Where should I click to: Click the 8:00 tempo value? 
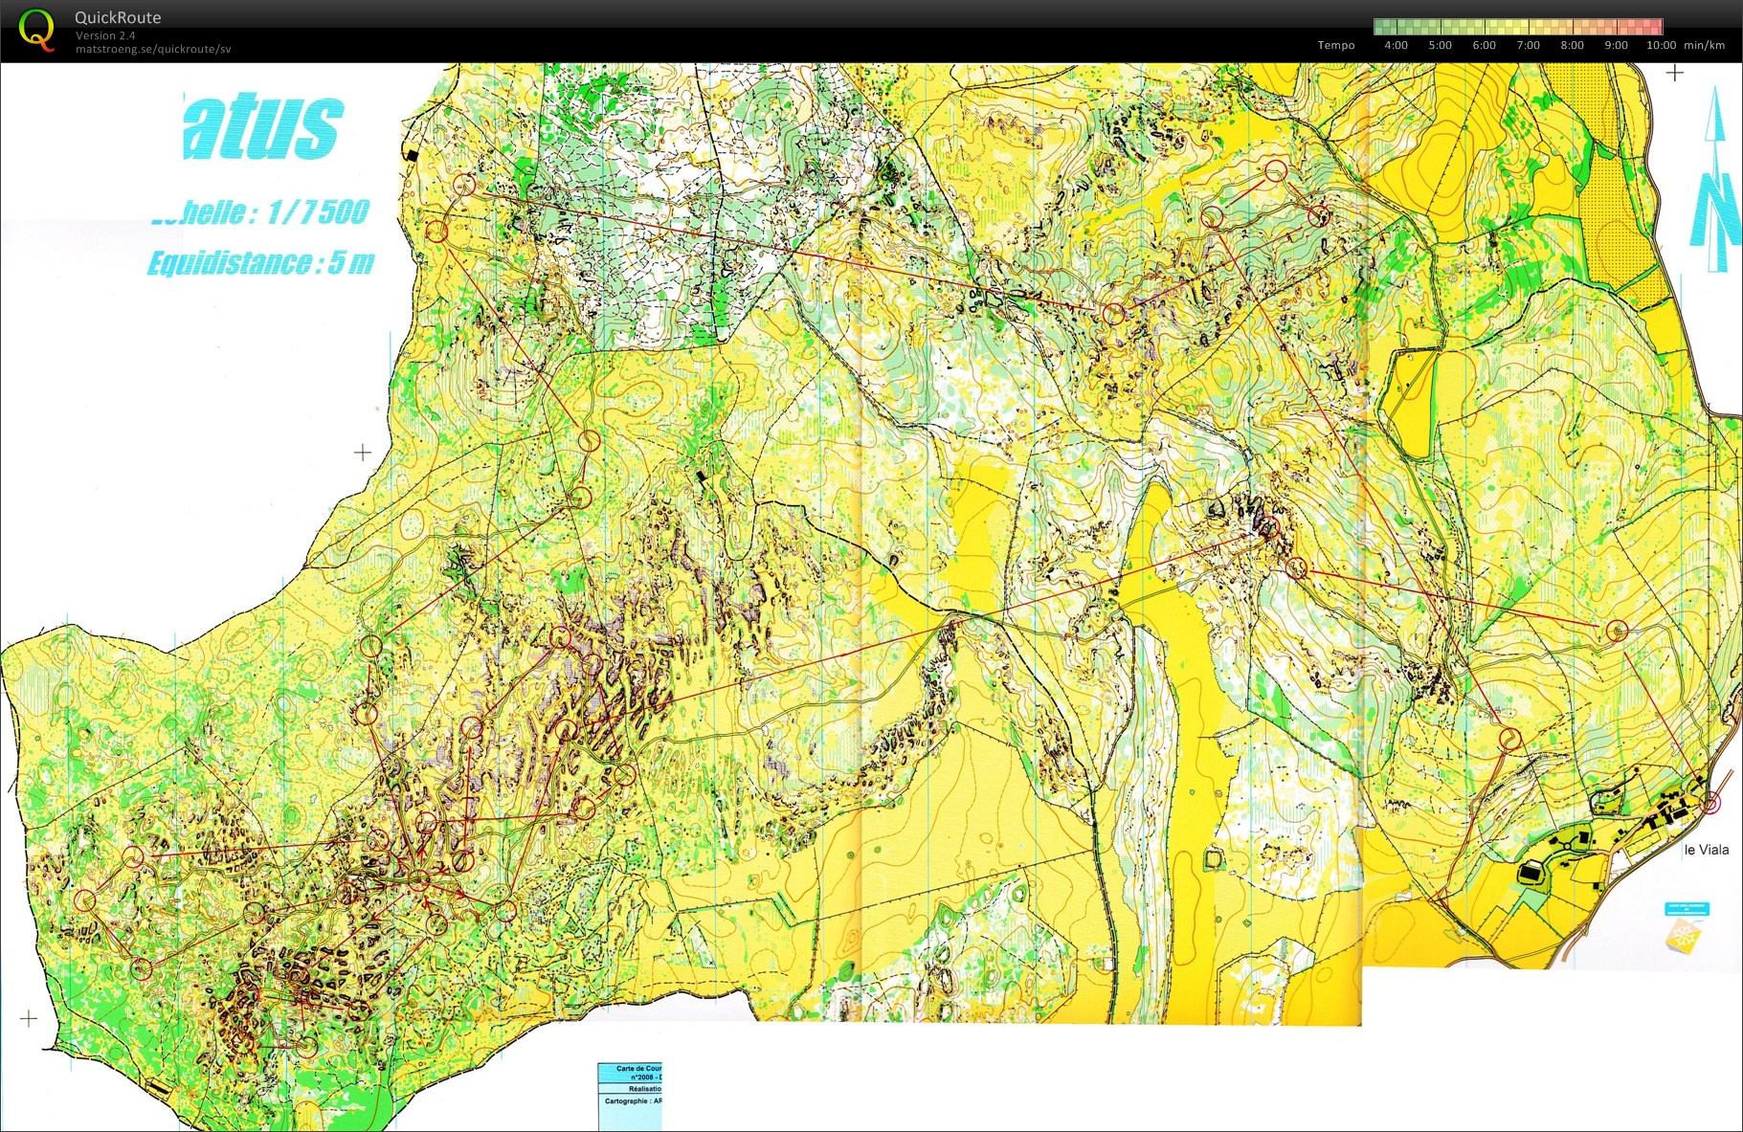1572,45
